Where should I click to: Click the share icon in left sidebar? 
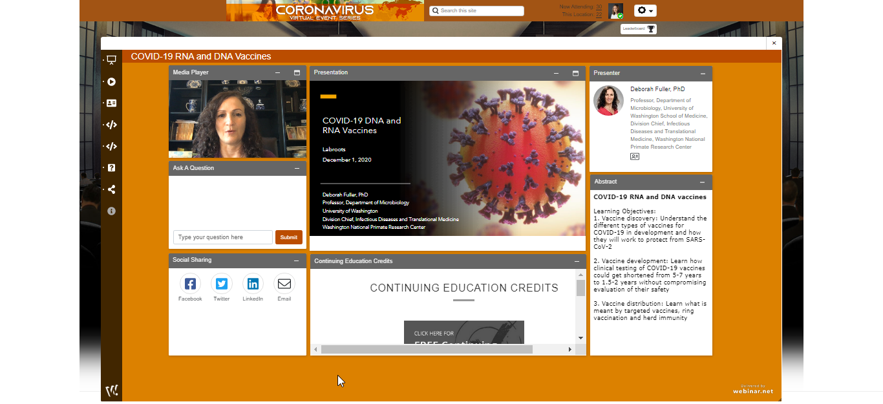click(111, 189)
